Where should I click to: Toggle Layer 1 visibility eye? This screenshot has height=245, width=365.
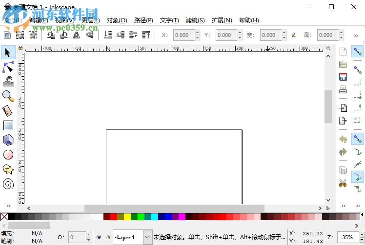pos(99,237)
